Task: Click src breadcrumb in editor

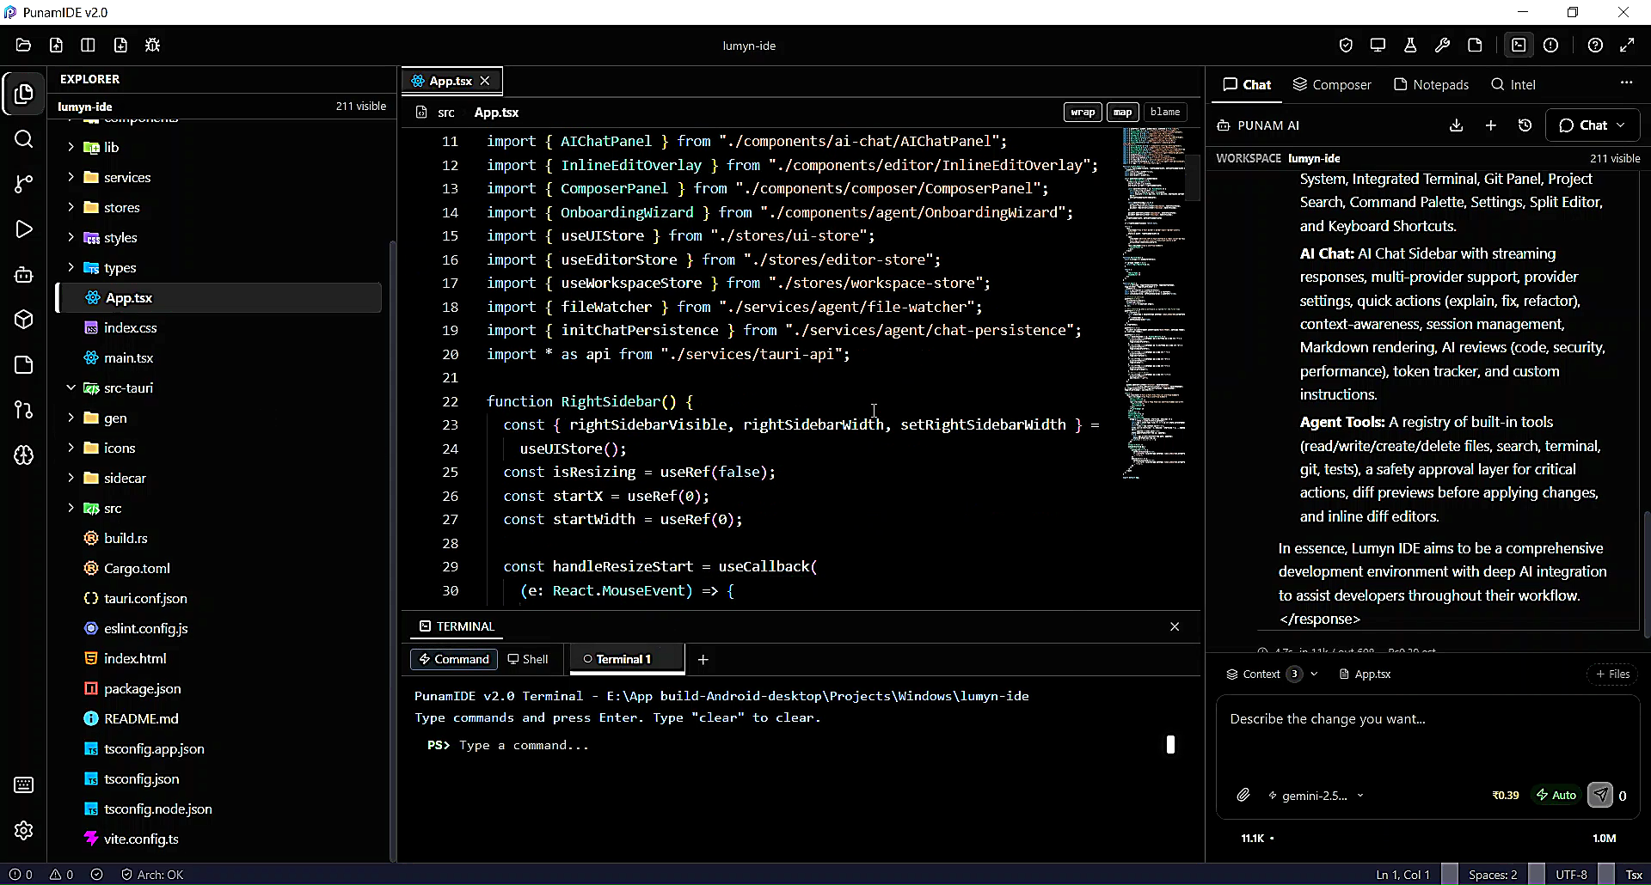Action: pos(445,113)
